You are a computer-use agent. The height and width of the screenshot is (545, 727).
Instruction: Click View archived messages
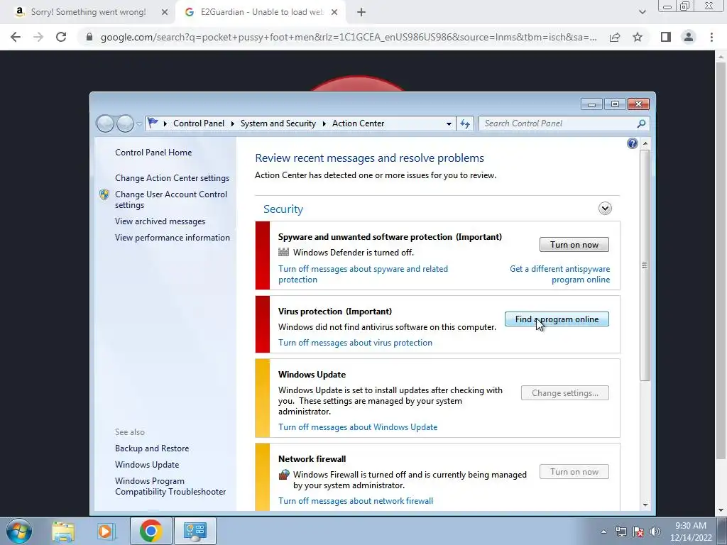tap(160, 221)
